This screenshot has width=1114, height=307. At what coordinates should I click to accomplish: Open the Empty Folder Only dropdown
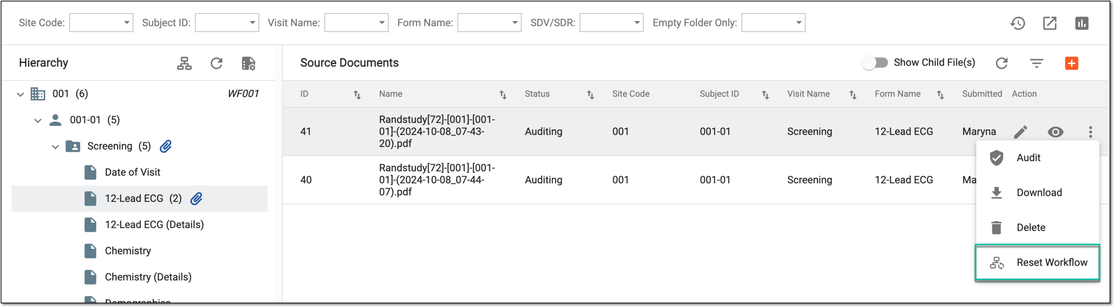773,23
